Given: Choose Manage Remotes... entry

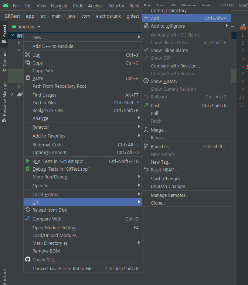Looking at the screenshot, I should 186,195.
